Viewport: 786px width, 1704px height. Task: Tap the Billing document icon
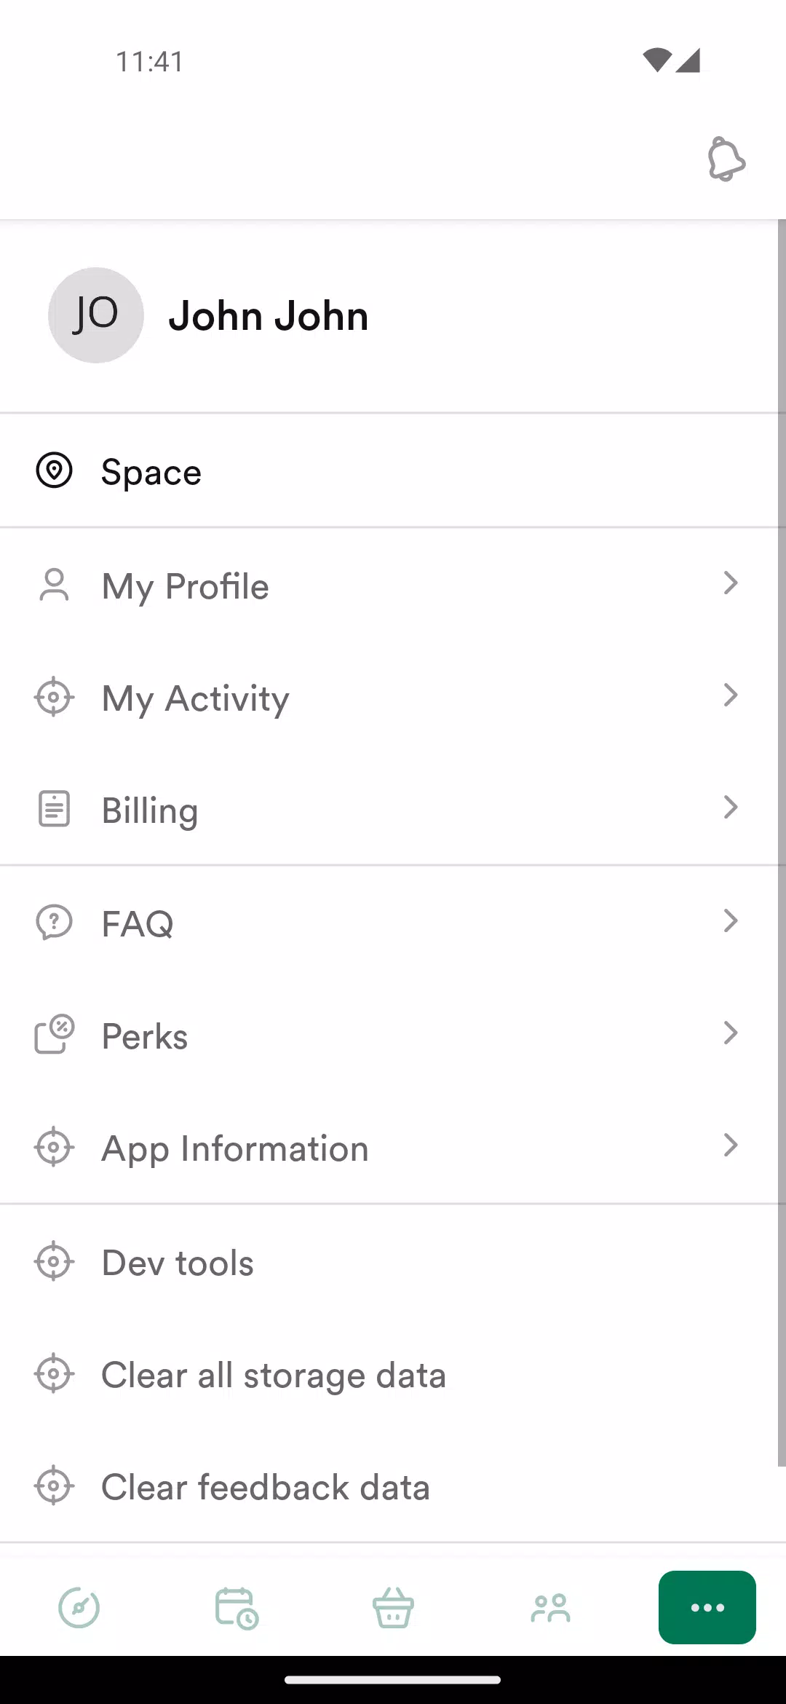[x=54, y=809]
